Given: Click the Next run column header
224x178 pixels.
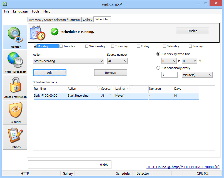Looking at the screenshot, I should point(161,89).
